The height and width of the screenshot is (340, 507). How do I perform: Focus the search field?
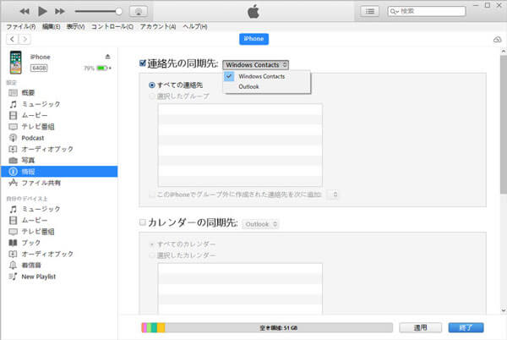point(427,11)
